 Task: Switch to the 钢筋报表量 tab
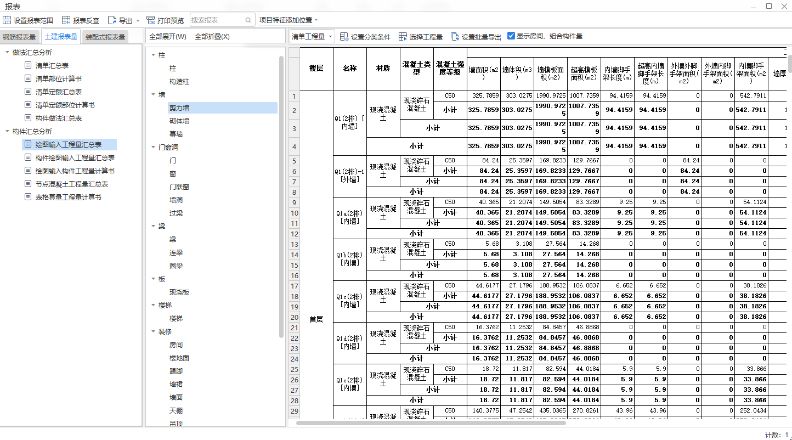20,37
